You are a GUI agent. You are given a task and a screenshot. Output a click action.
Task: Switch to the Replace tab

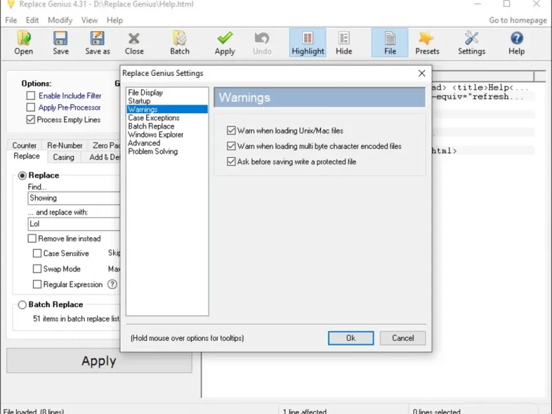tap(27, 156)
